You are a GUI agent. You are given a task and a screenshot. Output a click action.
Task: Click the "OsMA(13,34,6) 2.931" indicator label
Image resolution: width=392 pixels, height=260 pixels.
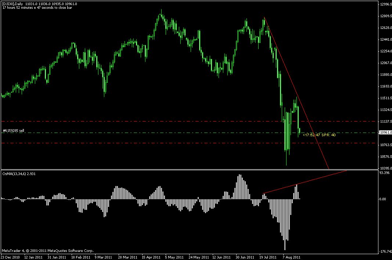point(19,174)
